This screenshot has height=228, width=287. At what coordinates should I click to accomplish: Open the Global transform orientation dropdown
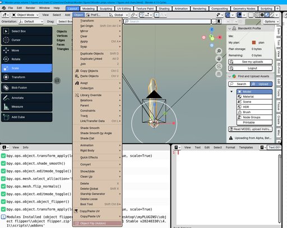pyautogui.click(x=119, y=15)
